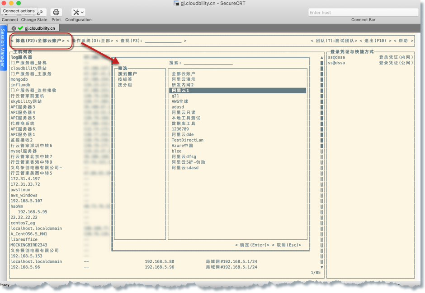Select the libreoffice host row
This screenshot has width=425, height=293.
pos(24,239)
